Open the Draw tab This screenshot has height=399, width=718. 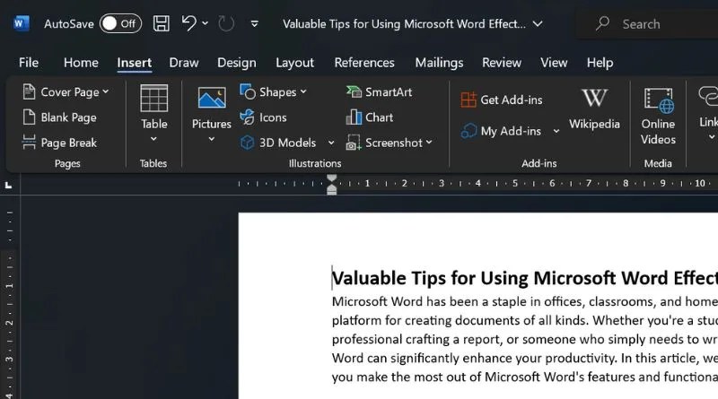[184, 63]
